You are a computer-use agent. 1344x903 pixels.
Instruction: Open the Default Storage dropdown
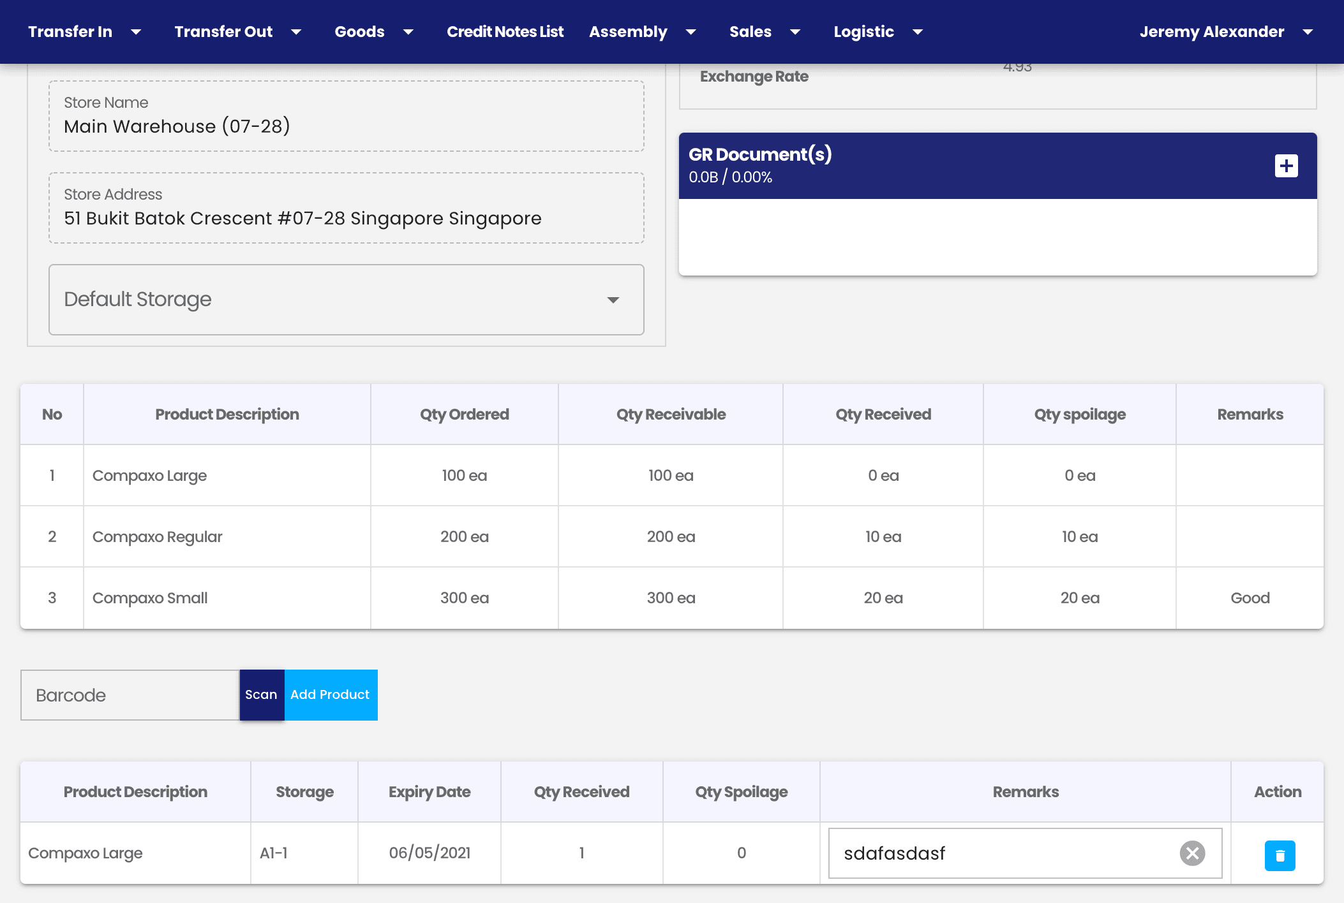pos(347,300)
